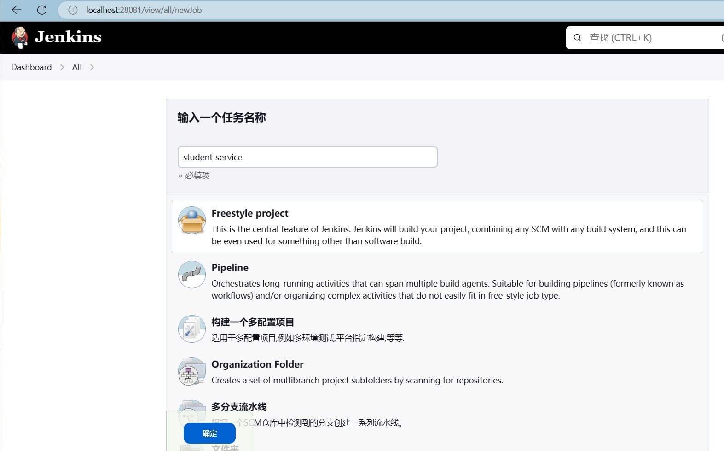Click the 输入一个任务名称 heading

tap(222, 117)
